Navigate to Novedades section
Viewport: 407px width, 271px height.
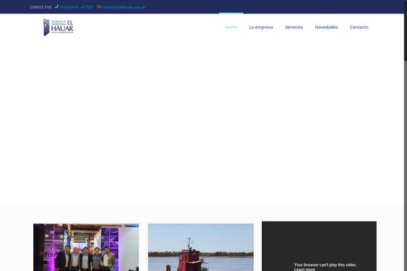coord(326,27)
